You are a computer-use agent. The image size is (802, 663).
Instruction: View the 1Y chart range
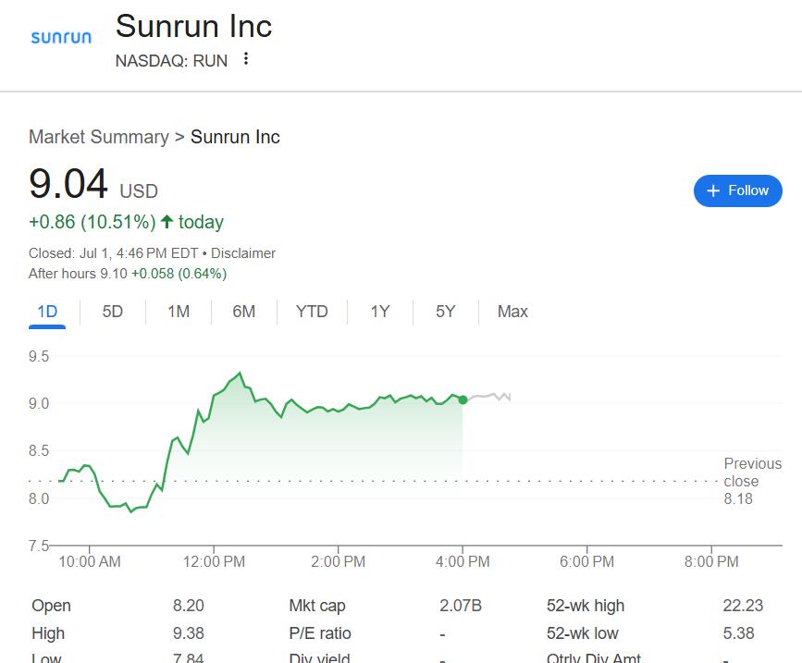coord(380,312)
